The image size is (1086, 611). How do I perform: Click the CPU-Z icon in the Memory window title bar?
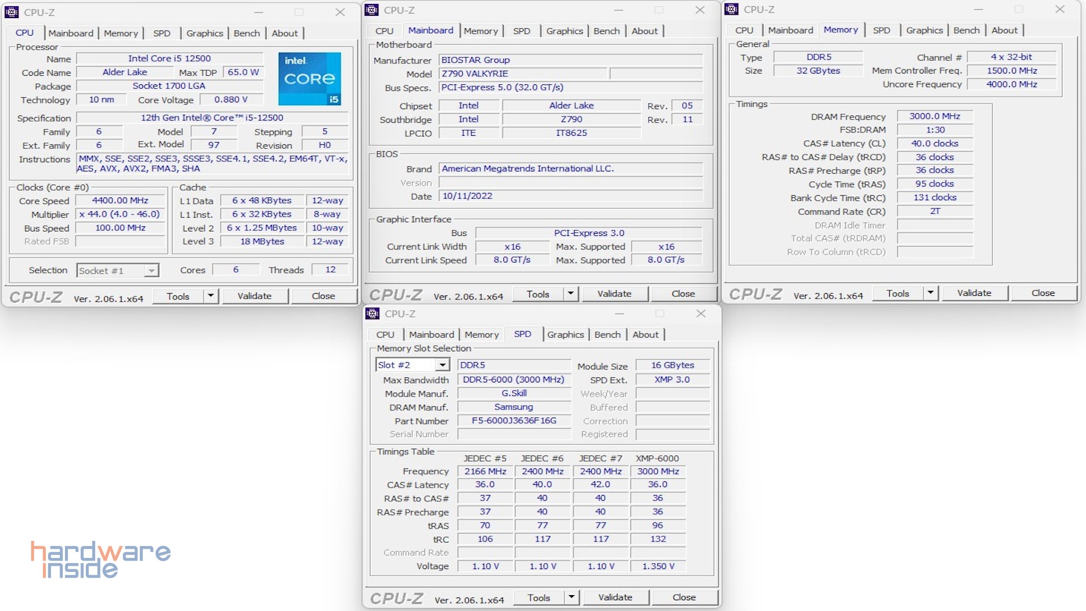tap(731, 9)
